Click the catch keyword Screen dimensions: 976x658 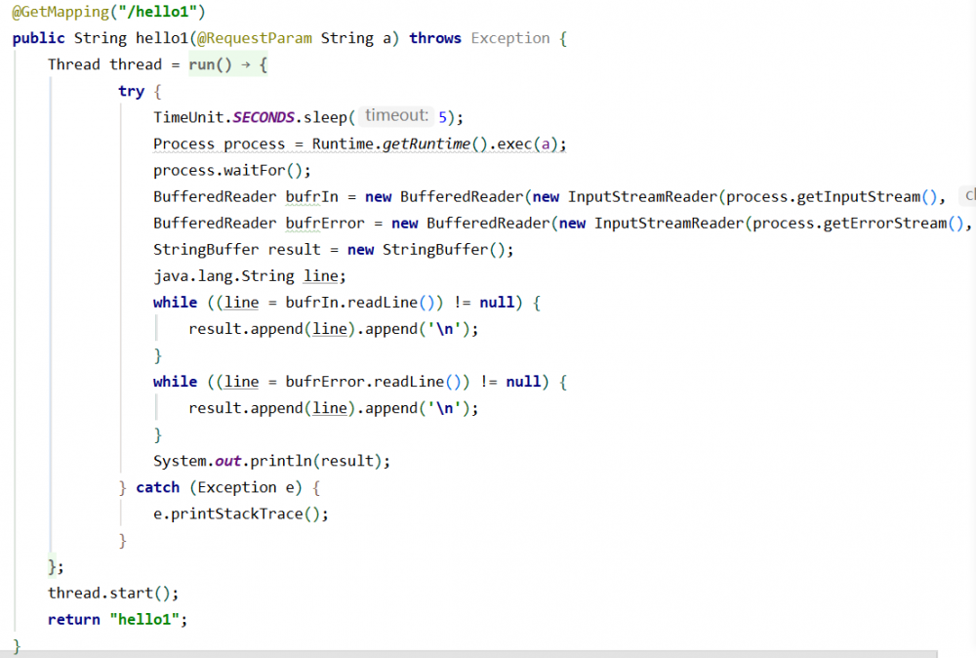coord(157,488)
